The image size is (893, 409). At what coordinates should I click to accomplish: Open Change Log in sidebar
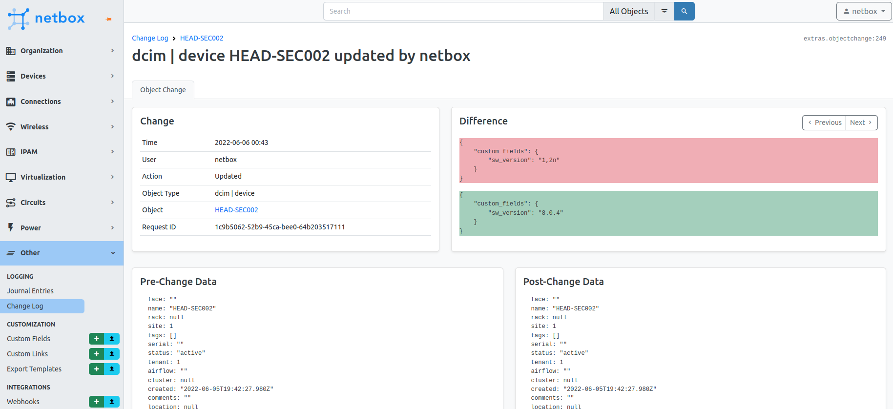click(x=42, y=306)
